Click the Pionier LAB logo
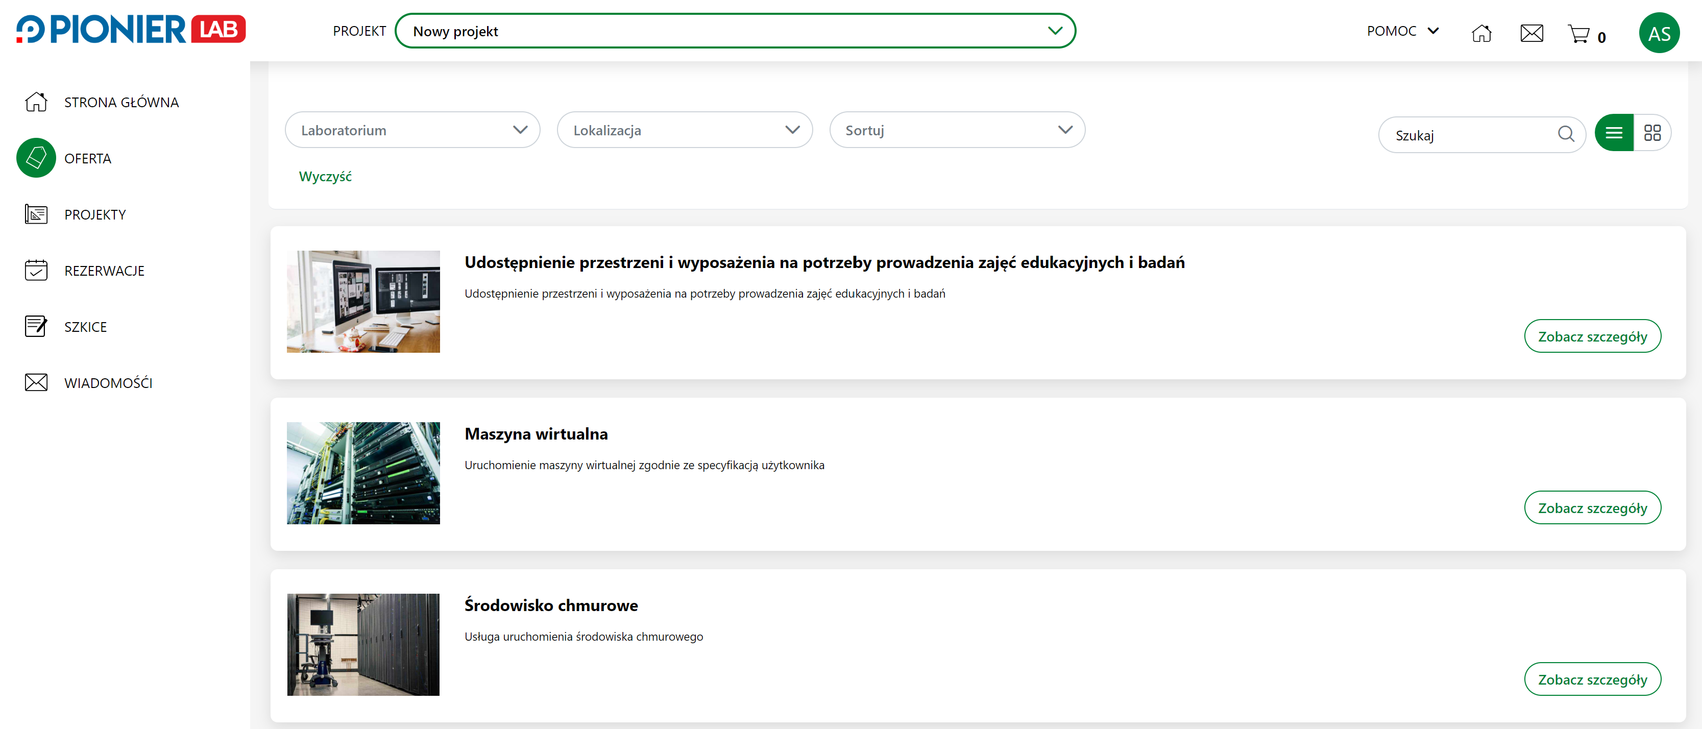 coord(131,30)
